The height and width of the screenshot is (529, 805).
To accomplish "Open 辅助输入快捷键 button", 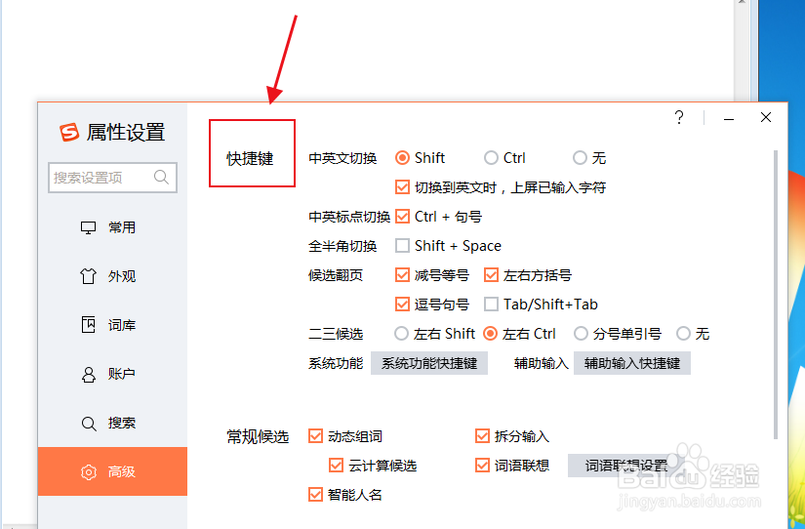I will point(632,363).
